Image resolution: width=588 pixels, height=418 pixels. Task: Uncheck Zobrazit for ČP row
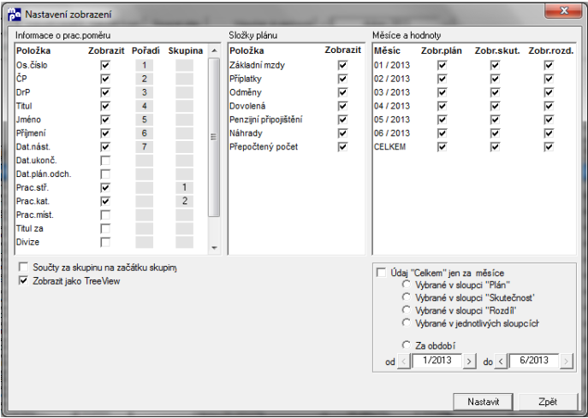105,79
